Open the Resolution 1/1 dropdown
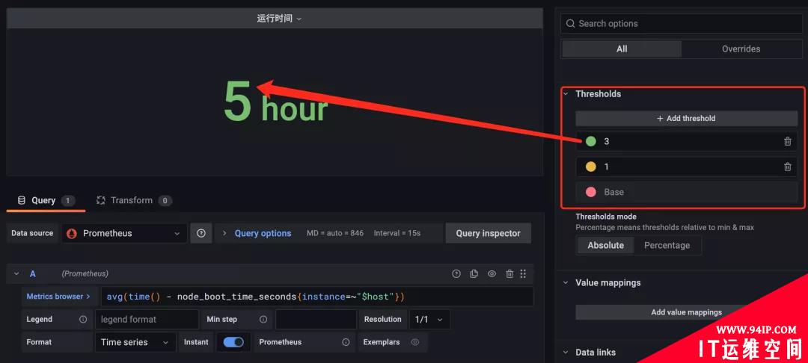Image resolution: width=808 pixels, height=363 pixels. pyautogui.click(x=429, y=319)
